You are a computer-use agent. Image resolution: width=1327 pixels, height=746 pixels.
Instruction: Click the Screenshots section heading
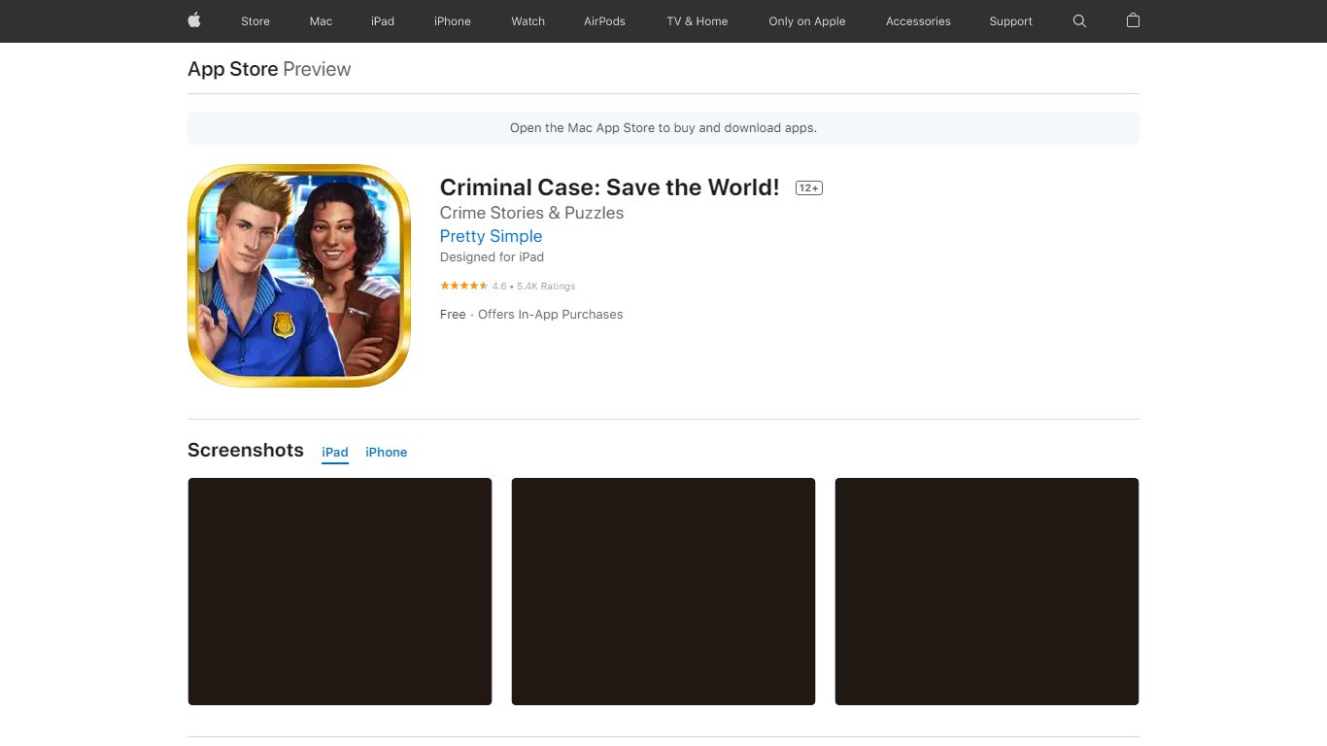[x=246, y=450]
